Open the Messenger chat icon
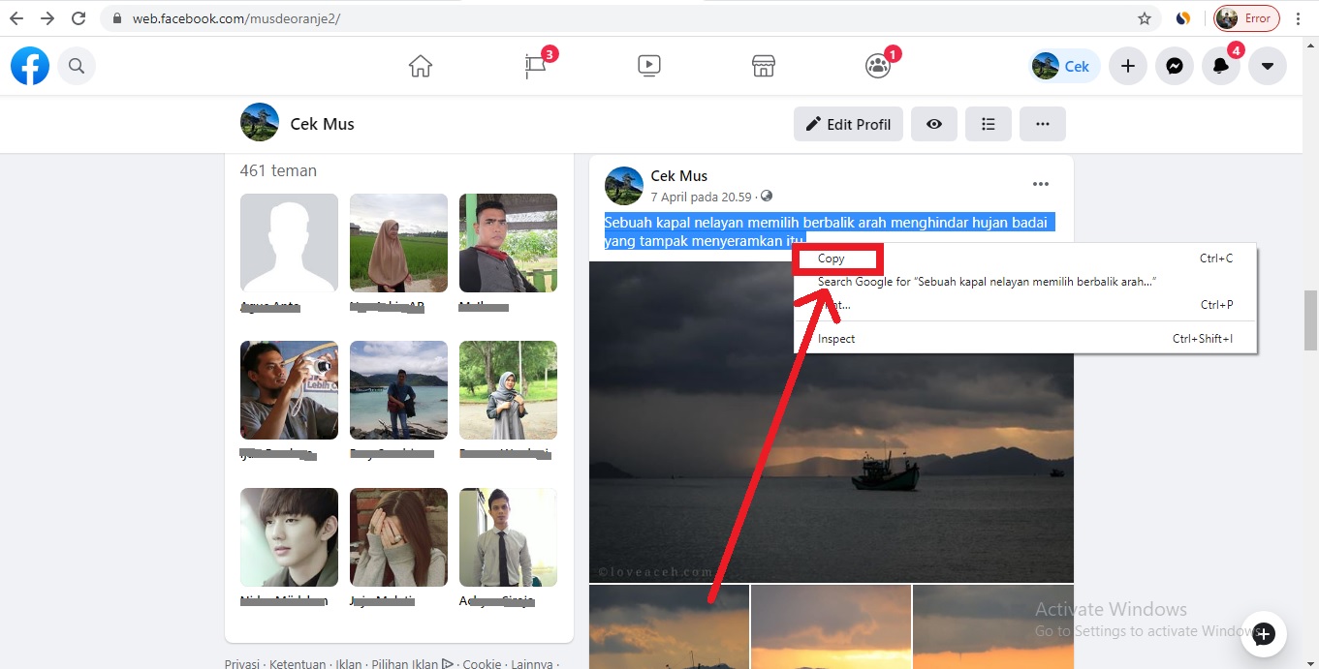This screenshot has height=669, width=1319. click(x=1174, y=65)
